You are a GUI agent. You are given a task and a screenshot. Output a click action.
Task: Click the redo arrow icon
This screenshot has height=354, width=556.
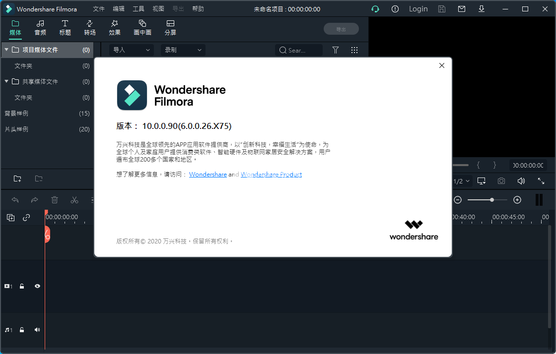(x=34, y=200)
